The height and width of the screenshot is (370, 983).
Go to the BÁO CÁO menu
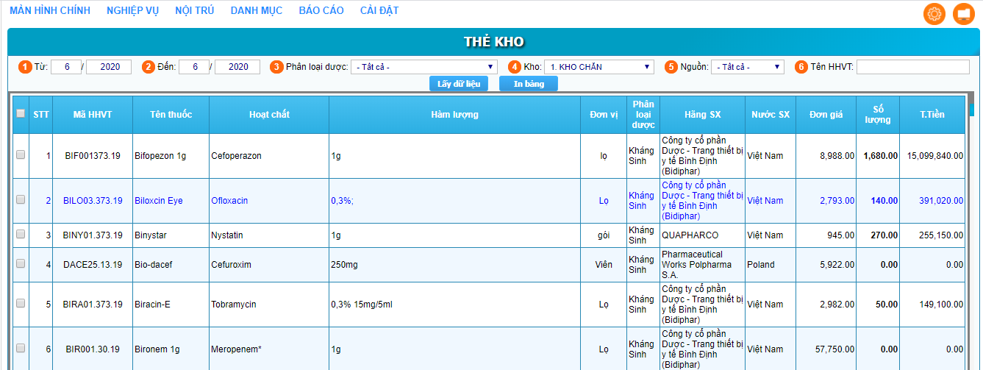pyautogui.click(x=321, y=10)
